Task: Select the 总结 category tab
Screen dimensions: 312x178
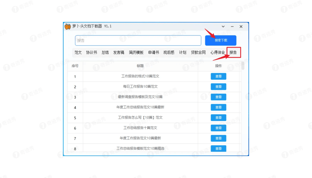Action: tap(105, 53)
